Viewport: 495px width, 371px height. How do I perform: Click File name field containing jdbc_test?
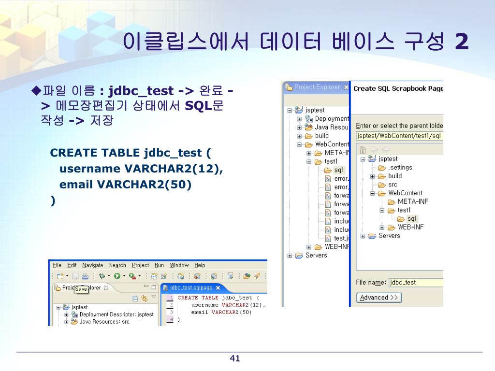click(416, 283)
